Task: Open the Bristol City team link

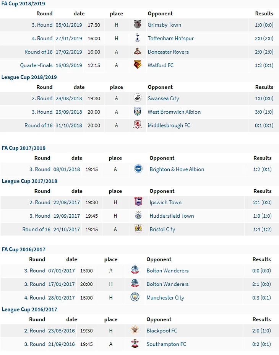Action: tap(162, 229)
